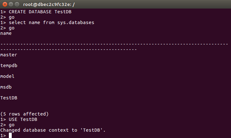Click the 'model' database row

tap(7, 76)
